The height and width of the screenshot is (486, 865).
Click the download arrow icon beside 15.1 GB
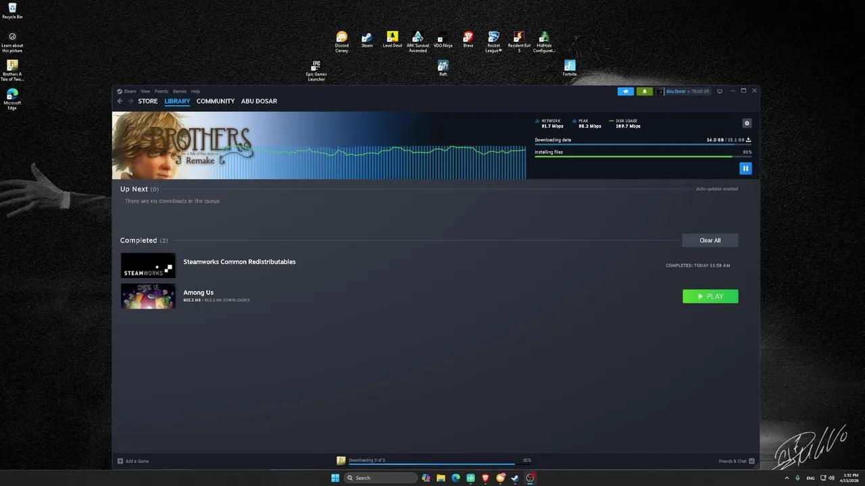pyautogui.click(x=749, y=140)
